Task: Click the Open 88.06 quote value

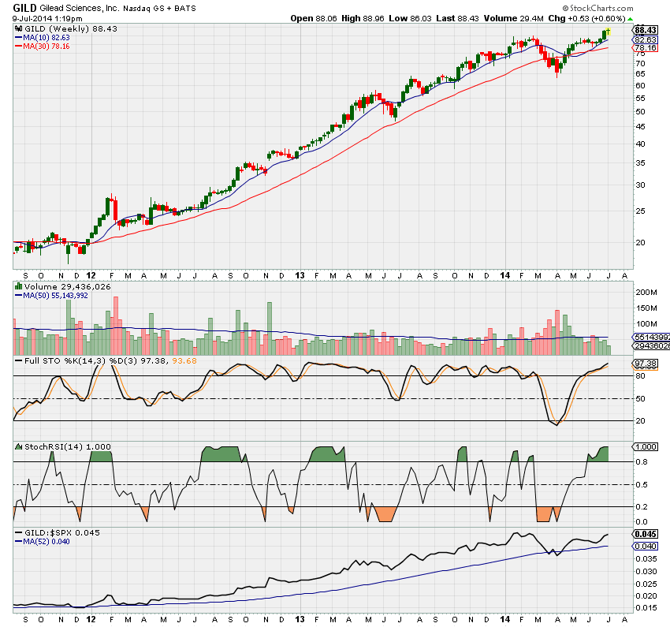Action: [314, 18]
